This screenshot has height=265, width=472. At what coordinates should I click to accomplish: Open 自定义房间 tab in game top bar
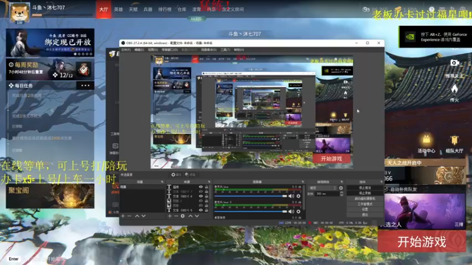(x=232, y=9)
